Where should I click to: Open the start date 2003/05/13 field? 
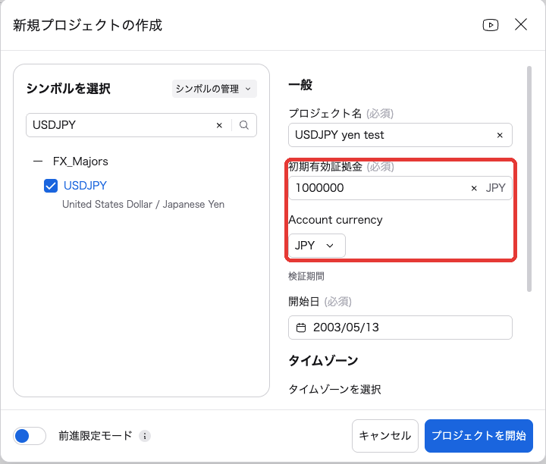[400, 328]
